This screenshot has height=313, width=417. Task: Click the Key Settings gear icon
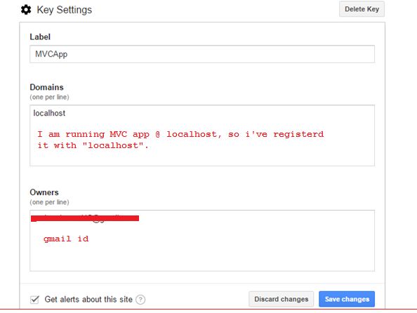coord(26,10)
